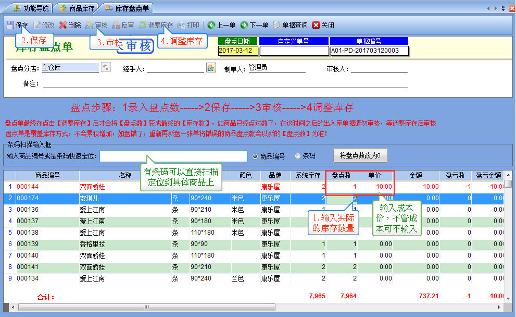
Task: Click the 打印 (Print) toolbar icon
Action: pyautogui.click(x=182, y=25)
